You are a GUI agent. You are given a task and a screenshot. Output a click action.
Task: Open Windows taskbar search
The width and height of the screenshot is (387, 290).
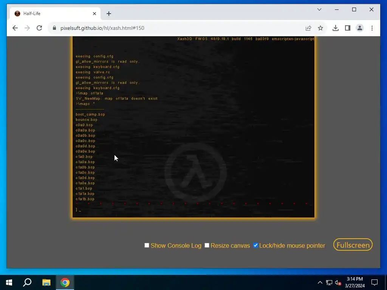(27, 282)
